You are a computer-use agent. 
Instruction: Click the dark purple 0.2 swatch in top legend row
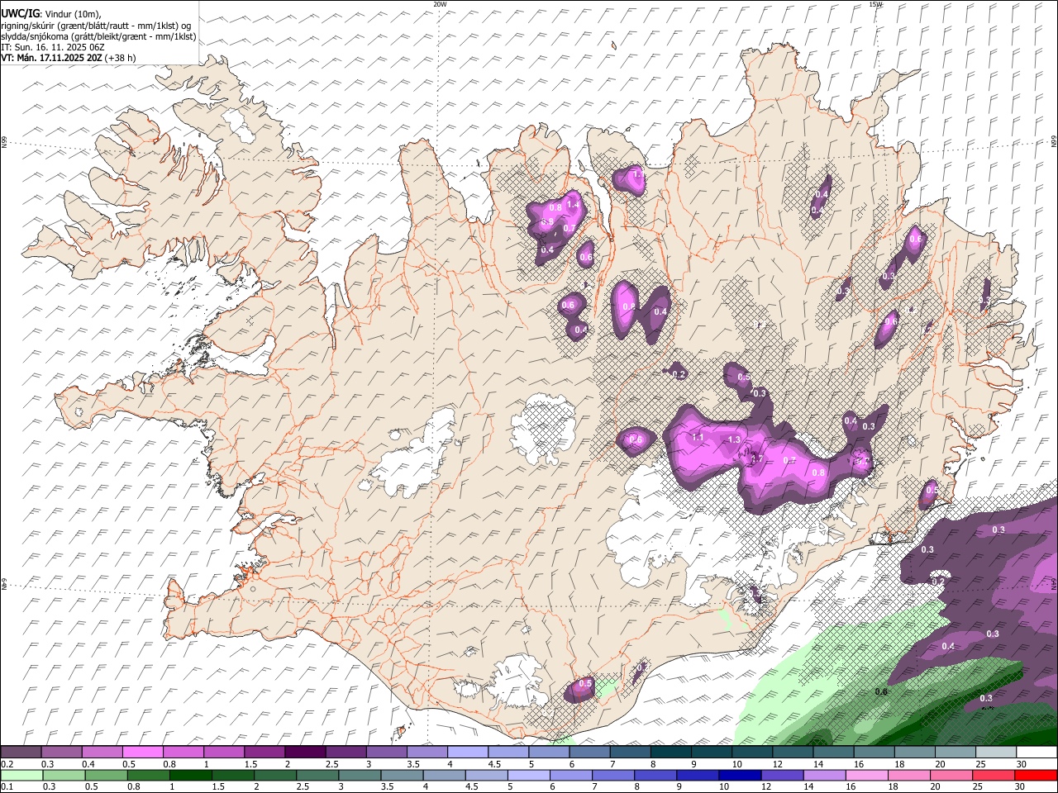tap(21, 753)
